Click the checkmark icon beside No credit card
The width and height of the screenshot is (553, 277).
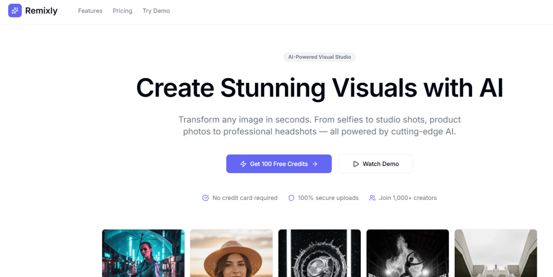(x=205, y=198)
